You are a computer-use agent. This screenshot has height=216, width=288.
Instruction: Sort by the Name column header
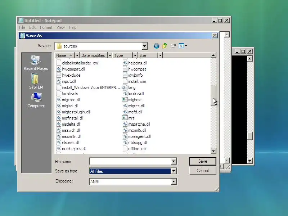point(65,55)
